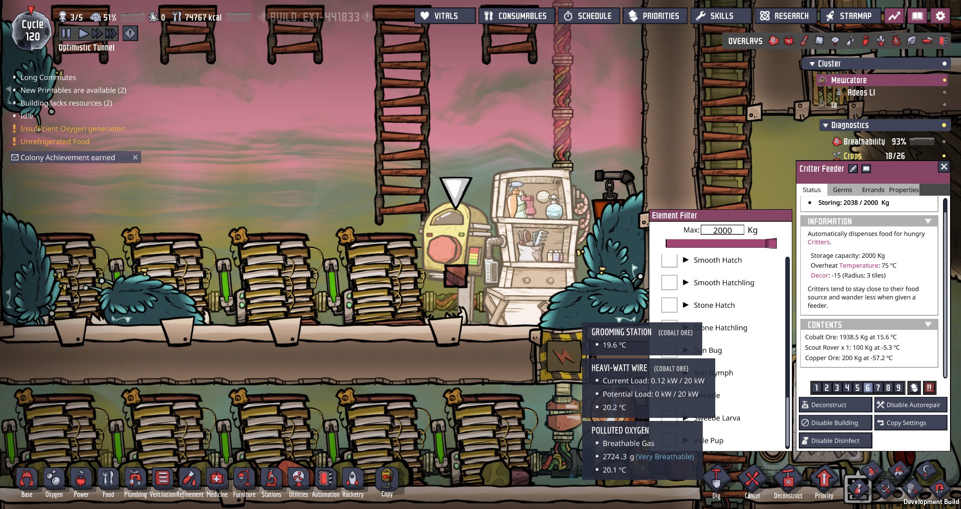Toggle pin dot on Mewcatore row
961x509 pixels.
(x=944, y=80)
